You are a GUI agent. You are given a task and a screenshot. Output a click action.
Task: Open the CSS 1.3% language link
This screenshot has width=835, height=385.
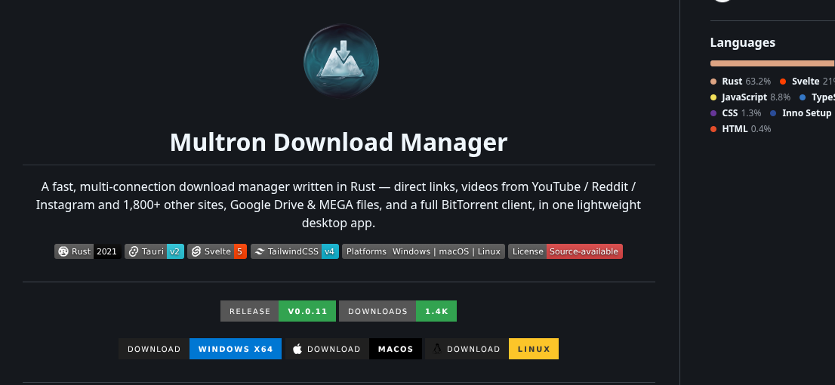(x=736, y=113)
